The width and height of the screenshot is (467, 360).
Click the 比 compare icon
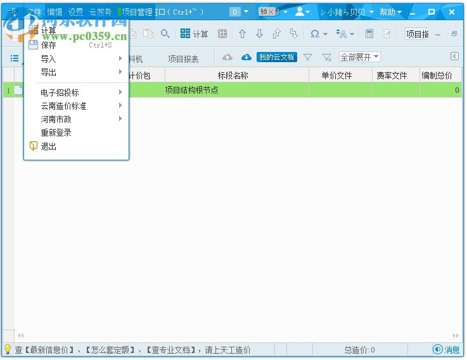[222, 34]
